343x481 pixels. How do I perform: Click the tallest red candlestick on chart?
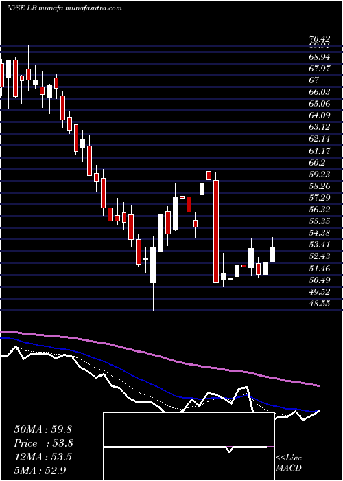(216, 232)
